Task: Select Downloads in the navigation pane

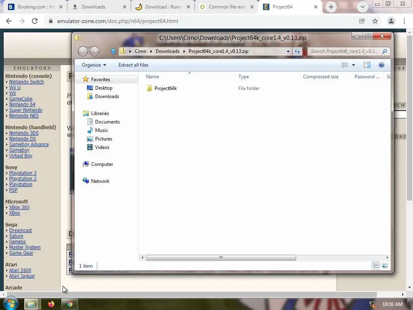Action: point(107,96)
